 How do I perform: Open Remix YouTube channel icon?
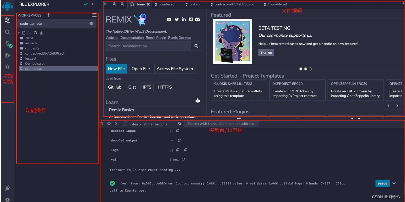(169, 19)
